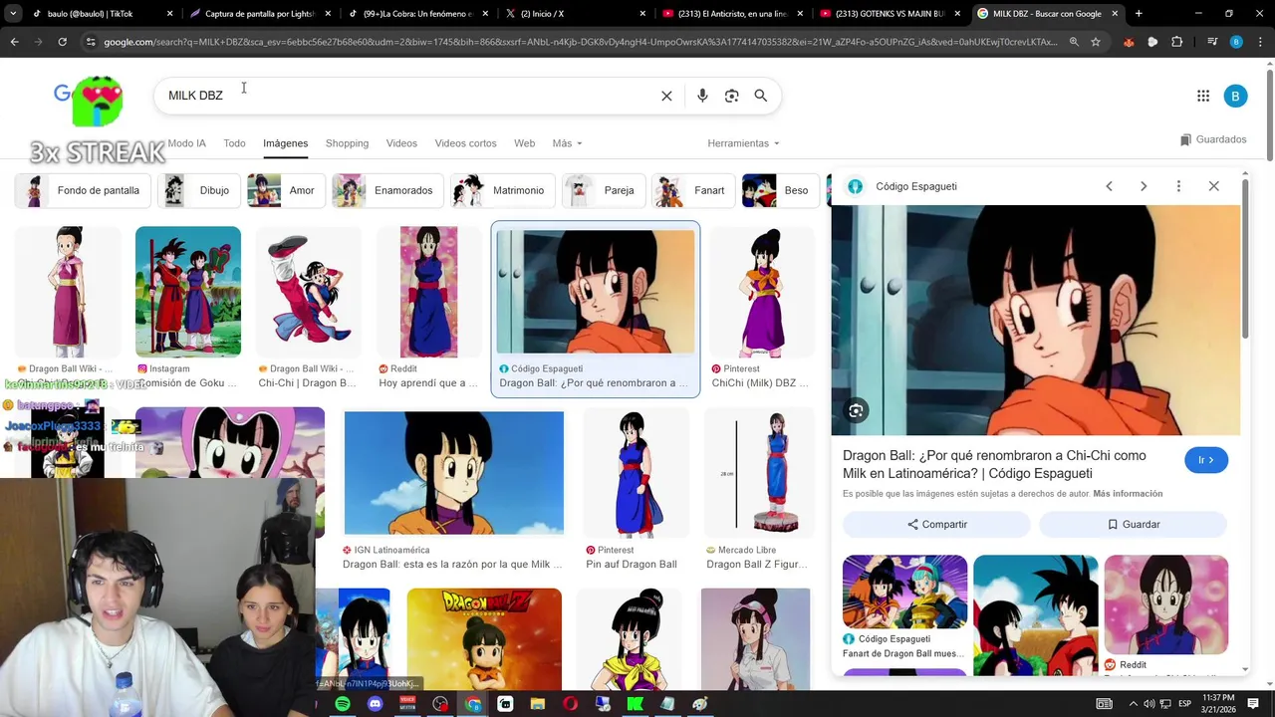The height and width of the screenshot is (717, 1275).
Task: Open the Código Espagueti preview title link
Action: (x=994, y=464)
